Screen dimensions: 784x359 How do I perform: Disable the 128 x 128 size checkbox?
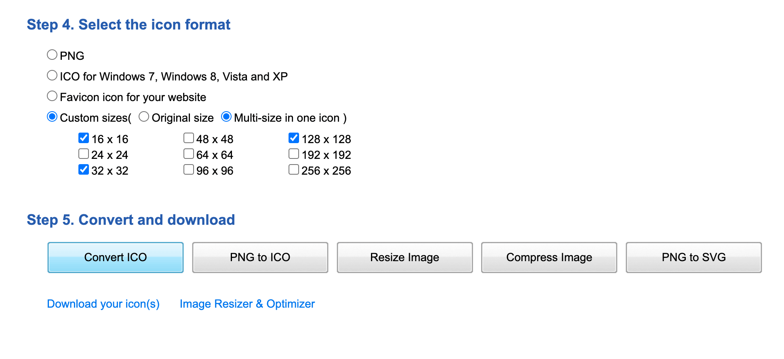tap(294, 138)
